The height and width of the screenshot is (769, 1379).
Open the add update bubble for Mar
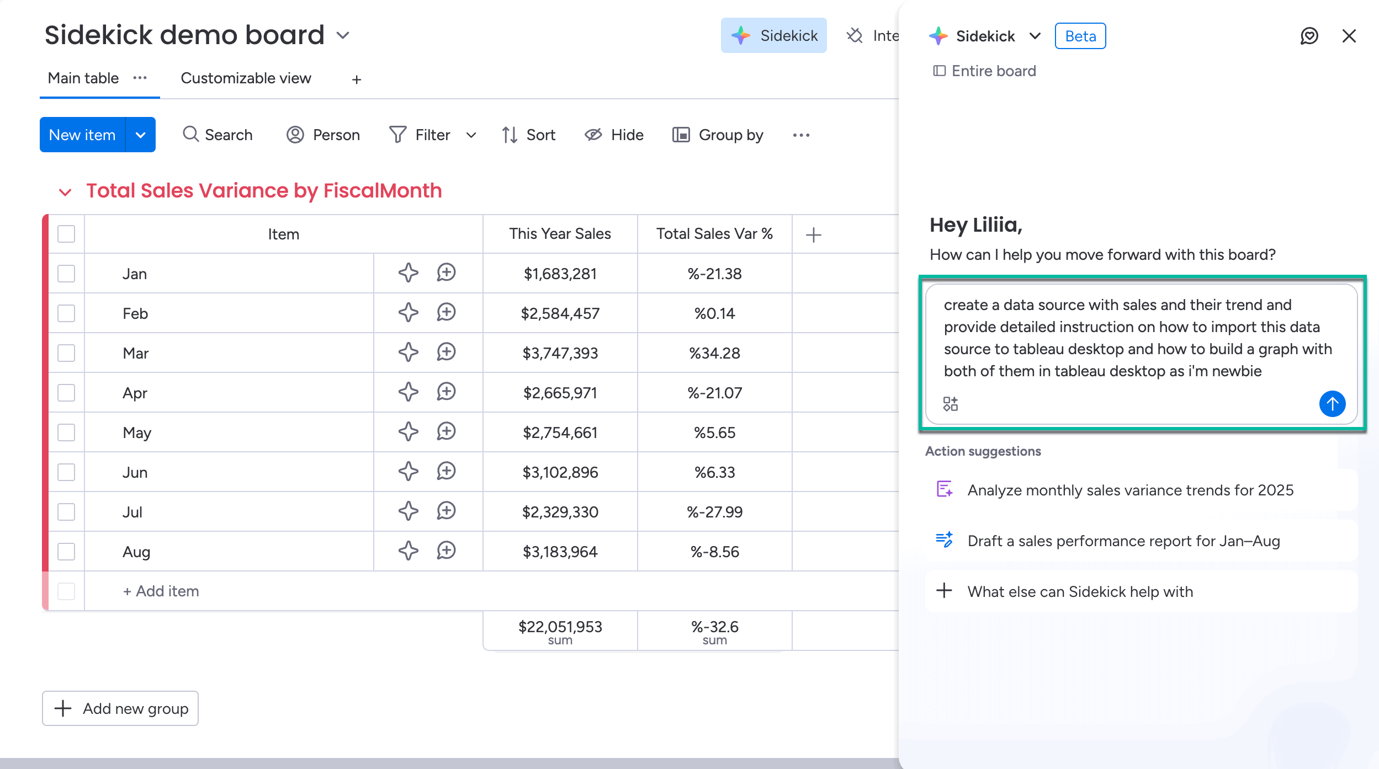click(x=446, y=352)
